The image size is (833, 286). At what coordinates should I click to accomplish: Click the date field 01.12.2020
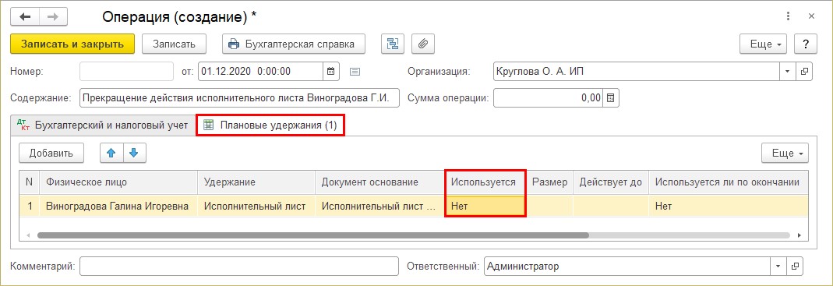pyautogui.click(x=260, y=71)
